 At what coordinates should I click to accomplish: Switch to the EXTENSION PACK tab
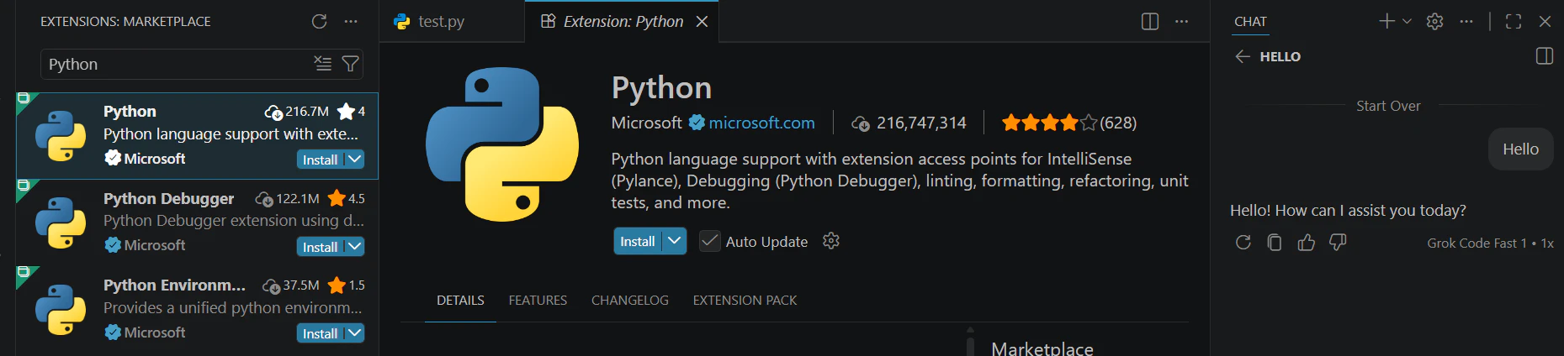tap(745, 300)
